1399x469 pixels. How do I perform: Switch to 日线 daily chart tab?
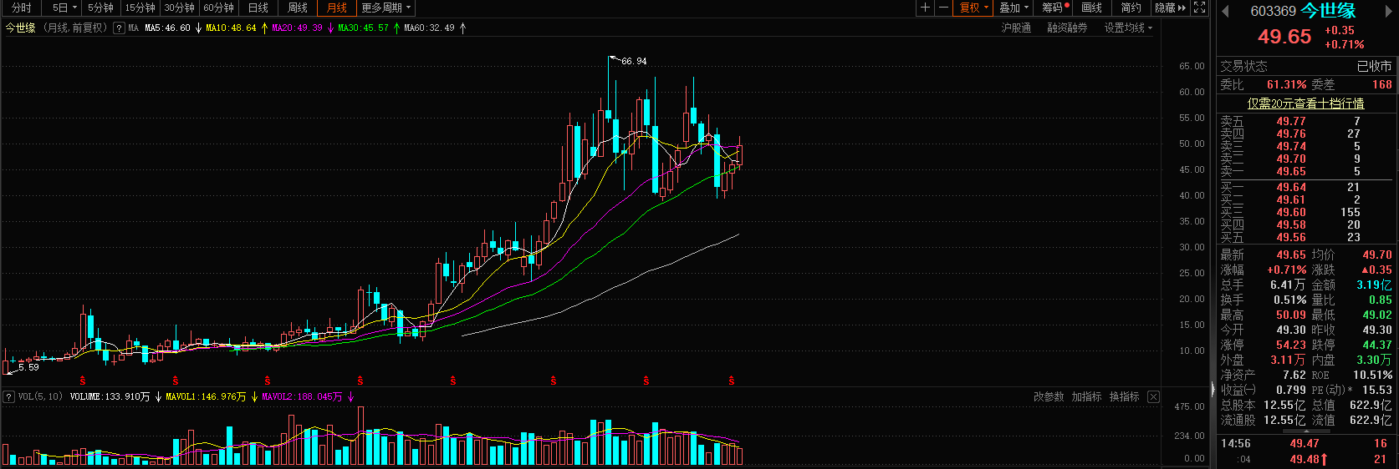[x=258, y=8]
